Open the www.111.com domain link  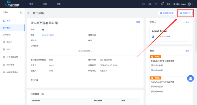(x=48, y=35)
